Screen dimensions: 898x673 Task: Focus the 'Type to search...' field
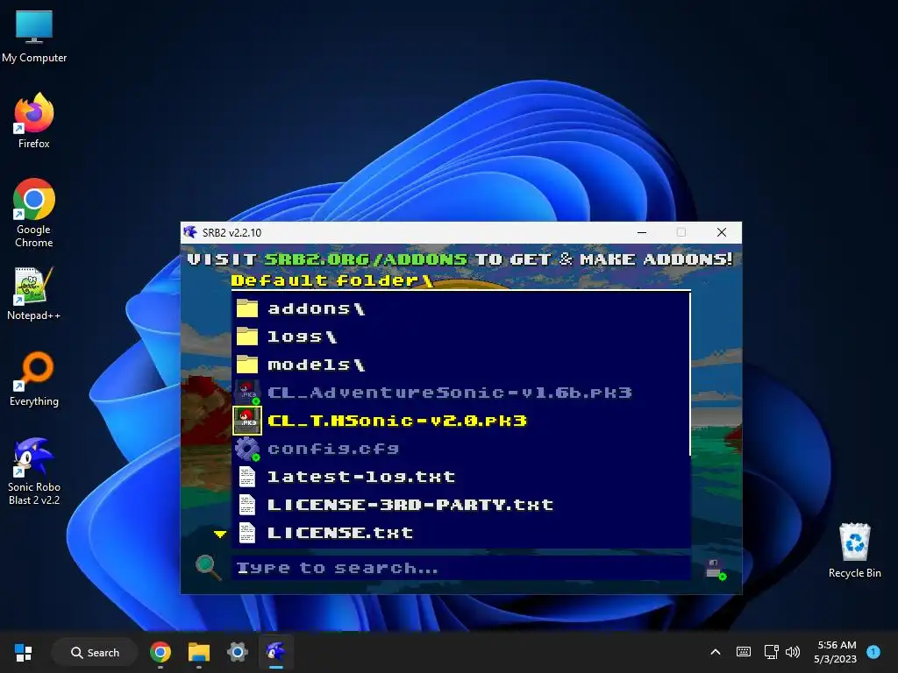[x=461, y=568]
